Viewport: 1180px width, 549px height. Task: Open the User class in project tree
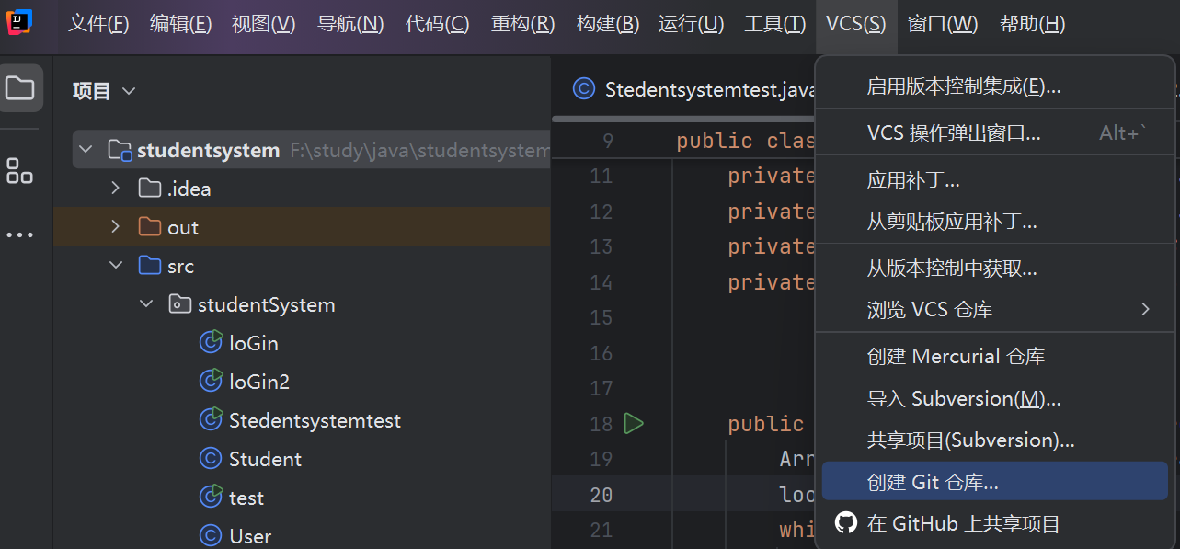249,536
